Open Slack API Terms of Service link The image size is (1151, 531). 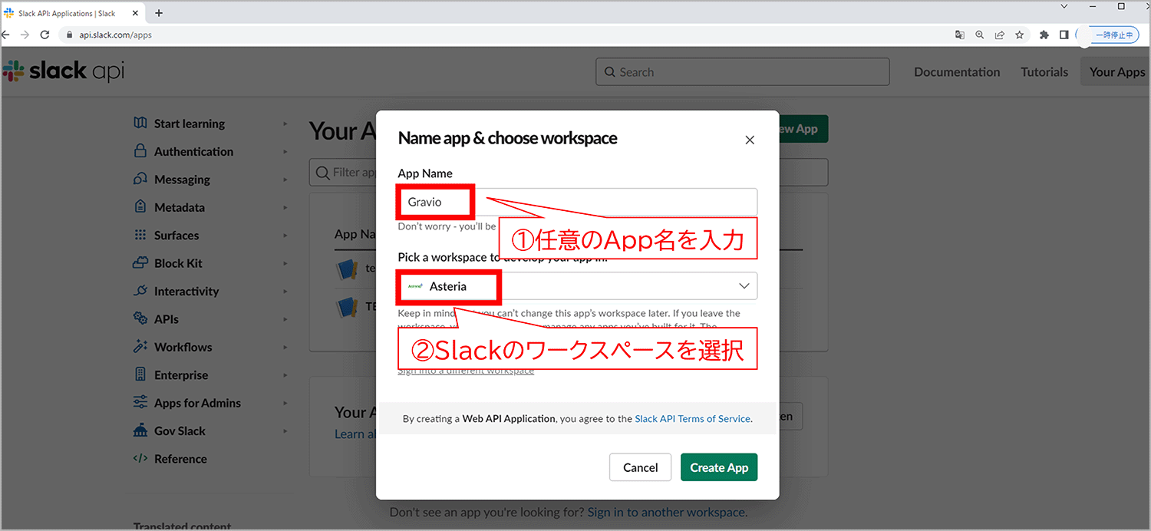click(692, 419)
